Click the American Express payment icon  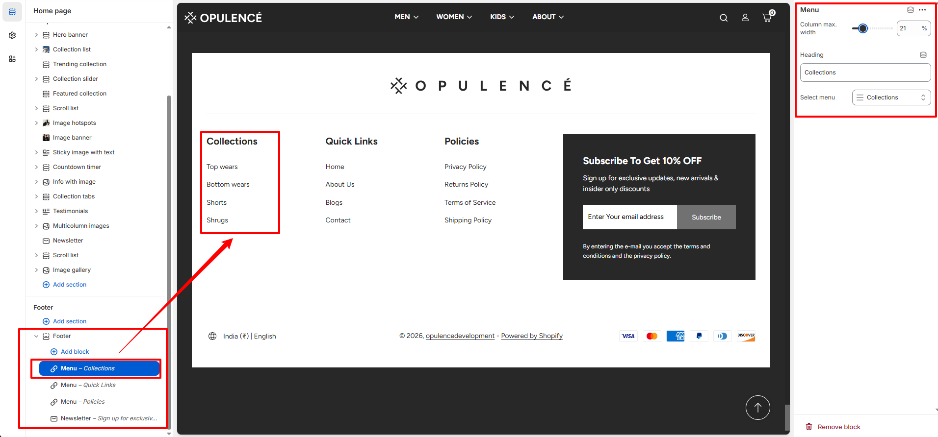[x=676, y=336]
